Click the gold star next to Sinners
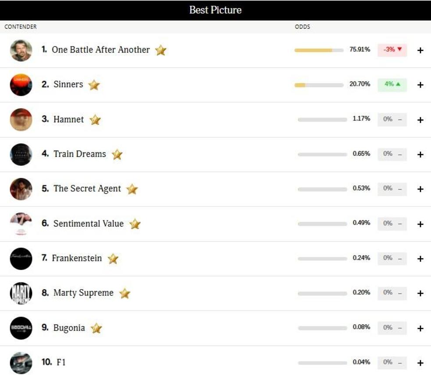This screenshot has width=431, height=380. (x=94, y=85)
